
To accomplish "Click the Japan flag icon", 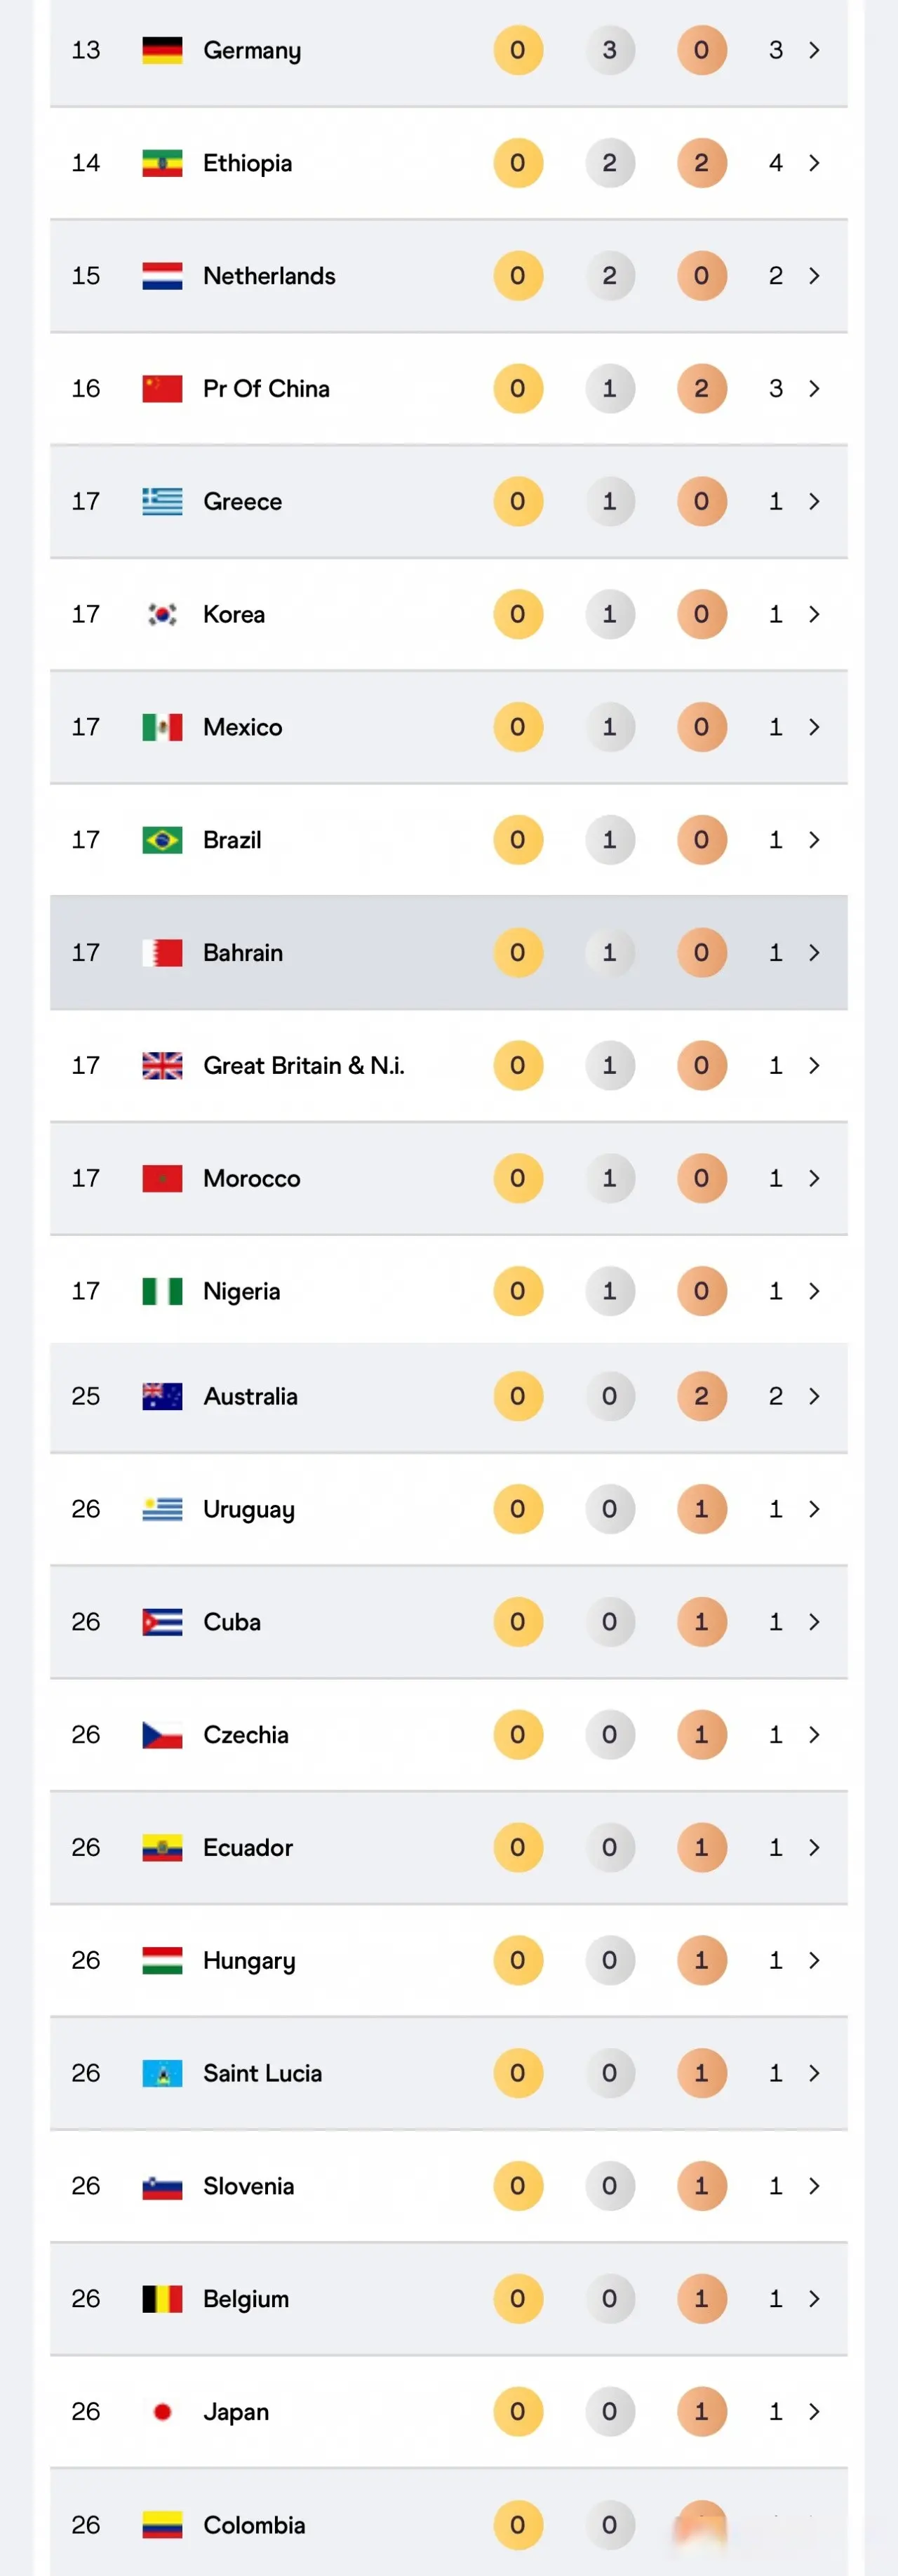I will pos(162,2412).
